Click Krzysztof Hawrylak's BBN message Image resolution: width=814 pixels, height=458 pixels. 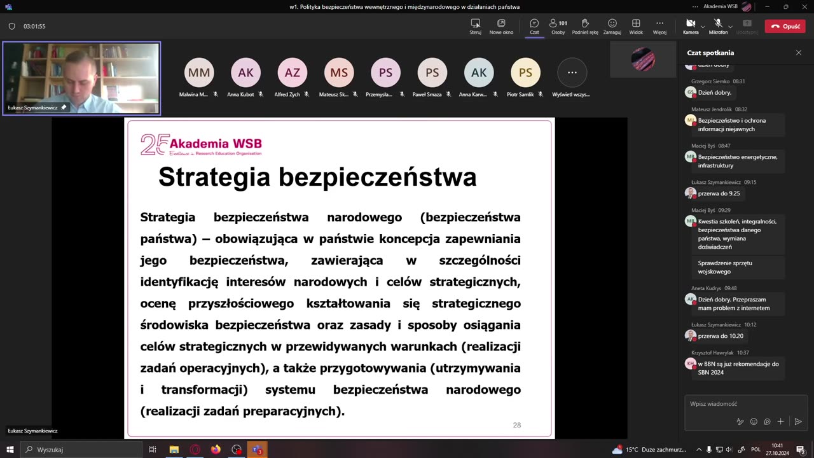(x=738, y=368)
